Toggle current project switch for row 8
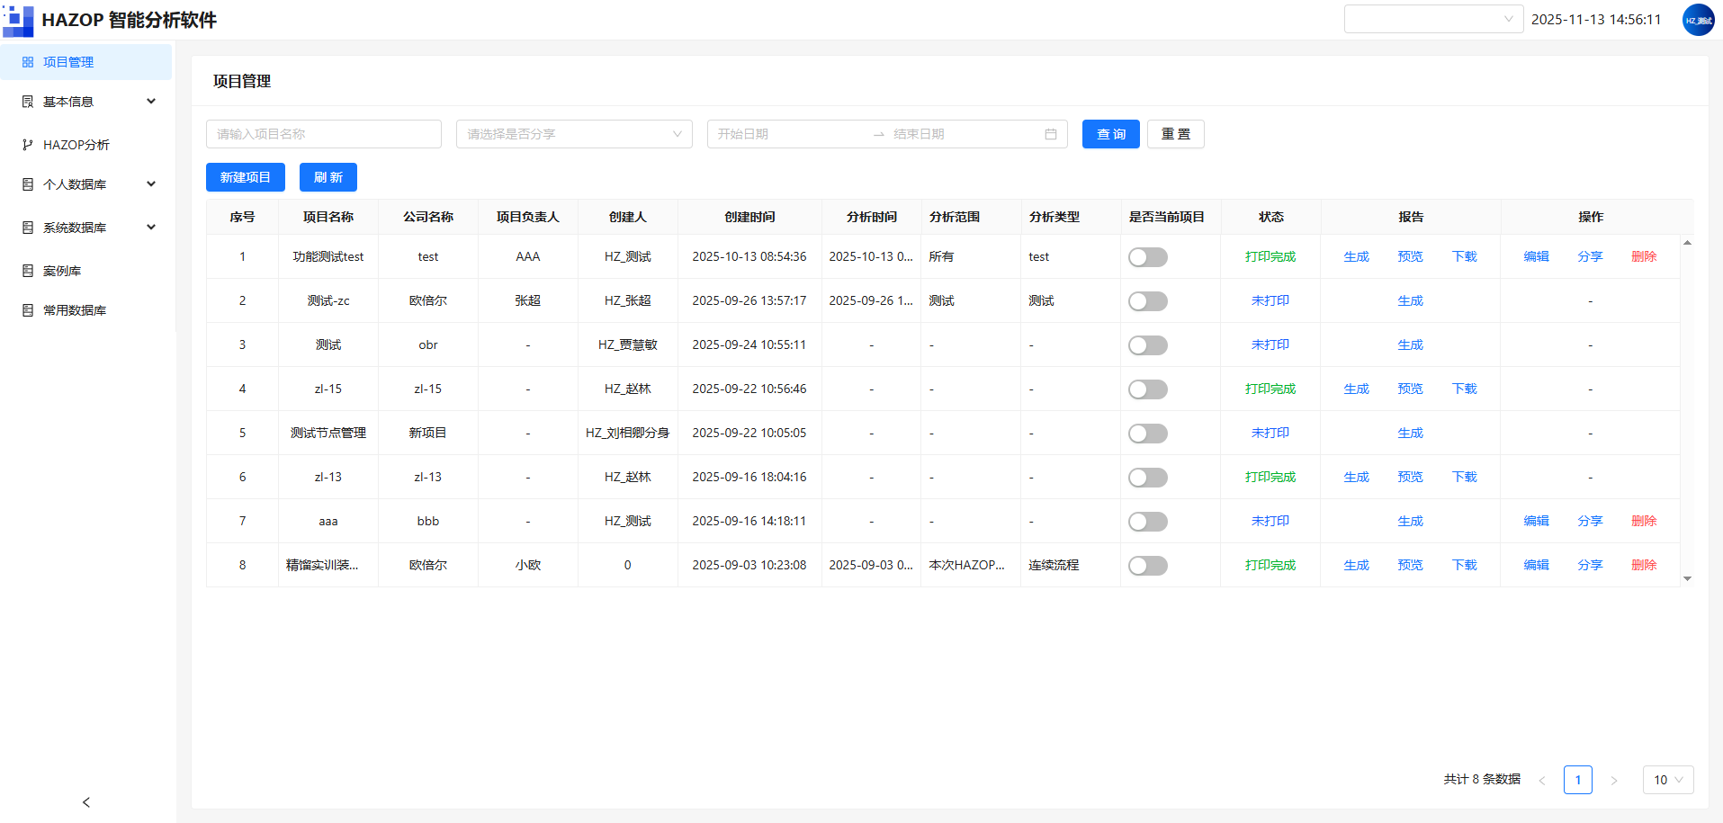This screenshot has height=823, width=1723. coord(1148,566)
